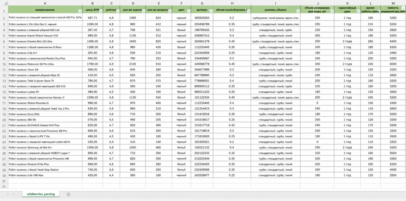This screenshot has height=201, width=406.
Task: Click время работы cell 260
Action: pyautogui.click(x=371, y=41)
